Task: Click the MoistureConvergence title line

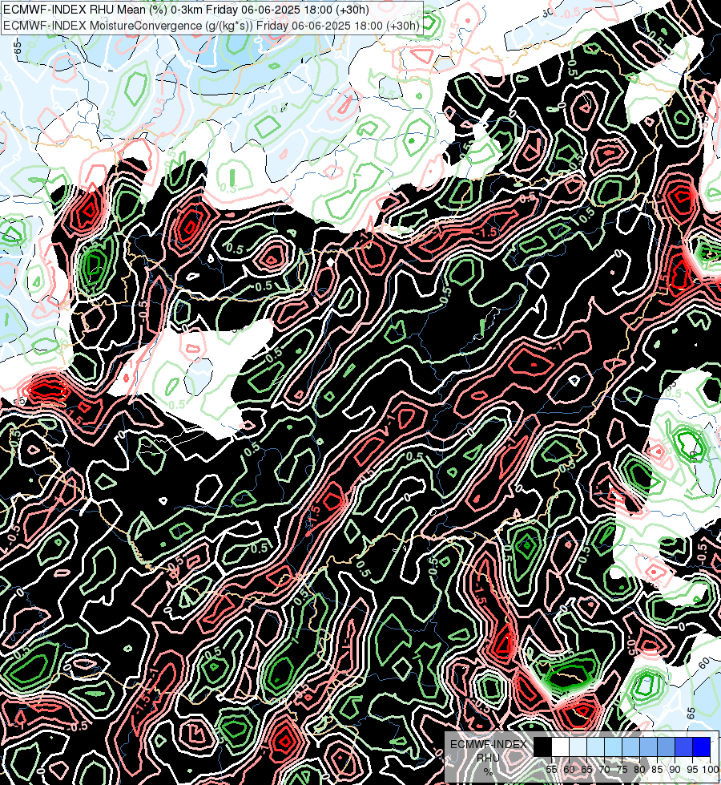Action: click(211, 25)
